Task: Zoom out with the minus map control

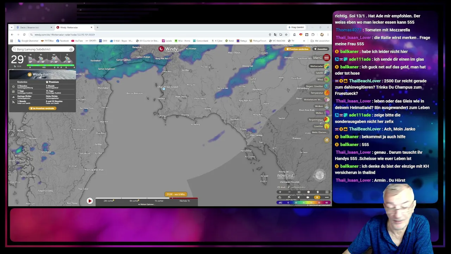Action: [290, 192]
